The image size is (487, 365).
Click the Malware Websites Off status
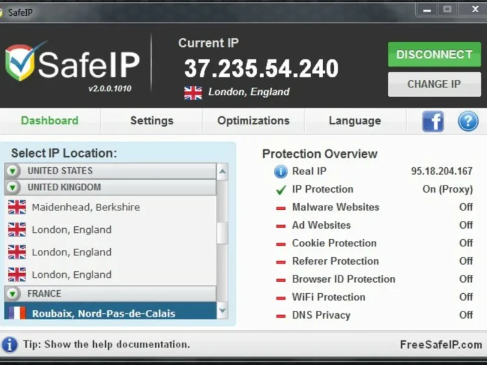466,207
